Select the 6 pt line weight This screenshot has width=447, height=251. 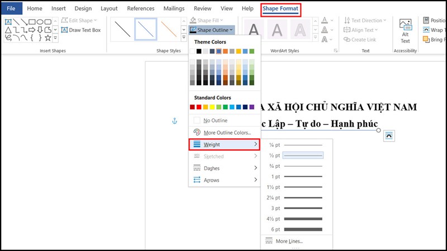(297, 229)
